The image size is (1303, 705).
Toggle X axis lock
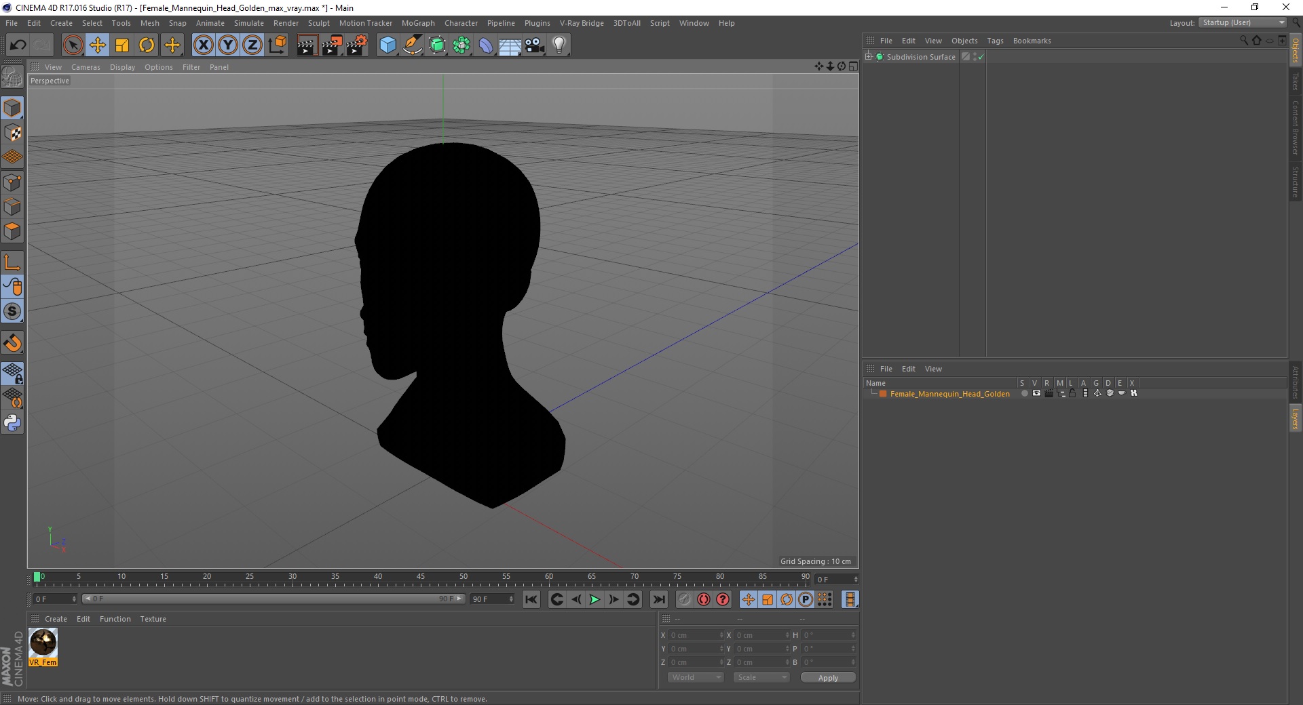coord(203,45)
